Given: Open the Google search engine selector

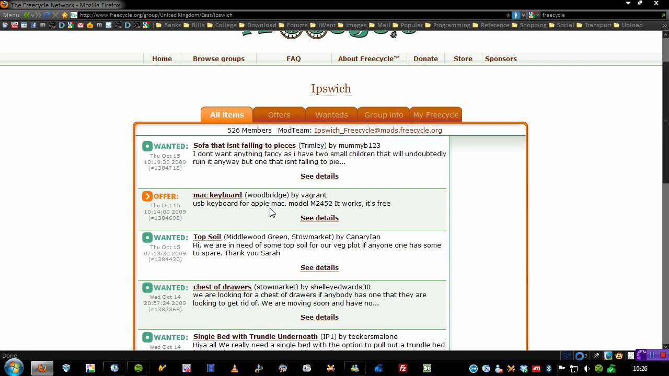Looking at the screenshot, I should click(533, 15).
